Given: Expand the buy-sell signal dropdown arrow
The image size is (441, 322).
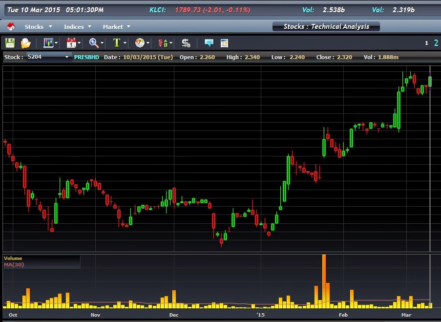Looking at the screenshot, I should (x=171, y=43).
